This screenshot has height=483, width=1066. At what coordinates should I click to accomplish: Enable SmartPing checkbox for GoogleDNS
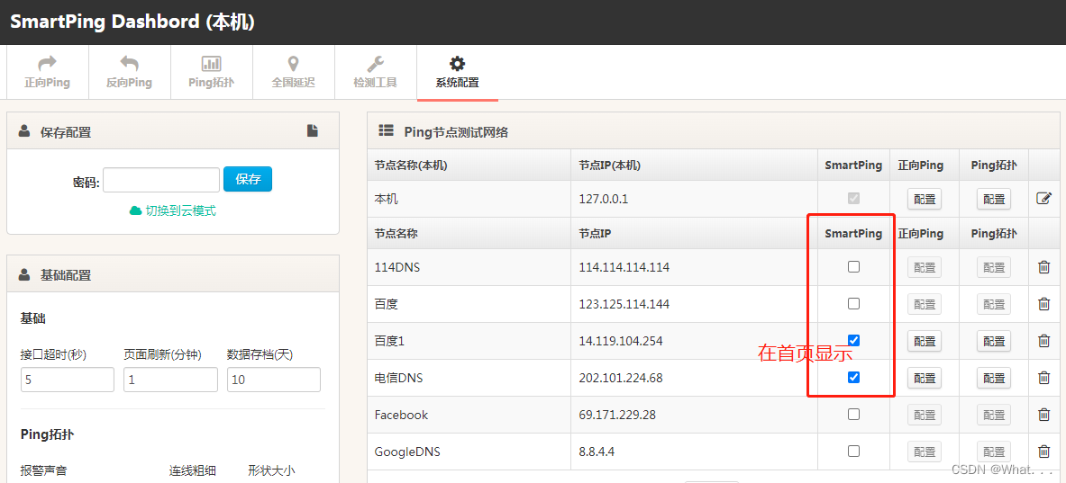click(854, 451)
